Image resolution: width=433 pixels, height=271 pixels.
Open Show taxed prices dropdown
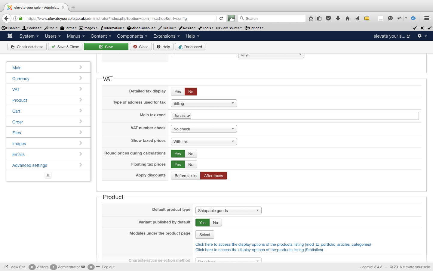pos(204,142)
